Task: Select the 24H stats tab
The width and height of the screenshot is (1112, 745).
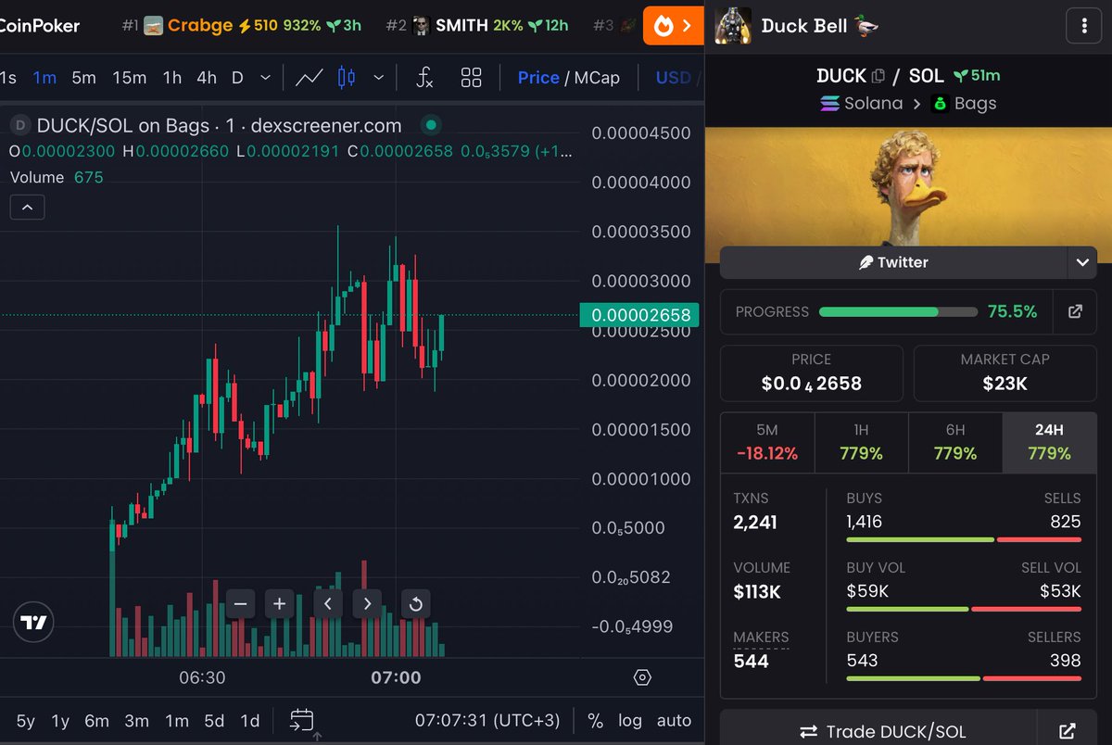Action: [1049, 443]
